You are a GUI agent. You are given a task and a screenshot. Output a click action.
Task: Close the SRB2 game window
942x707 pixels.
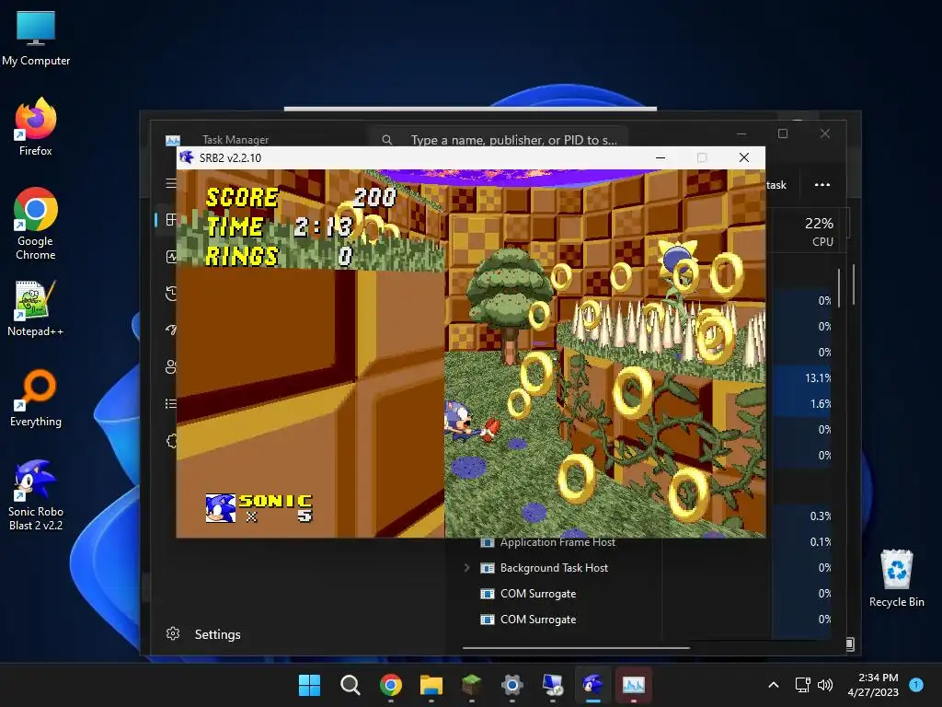coord(743,157)
